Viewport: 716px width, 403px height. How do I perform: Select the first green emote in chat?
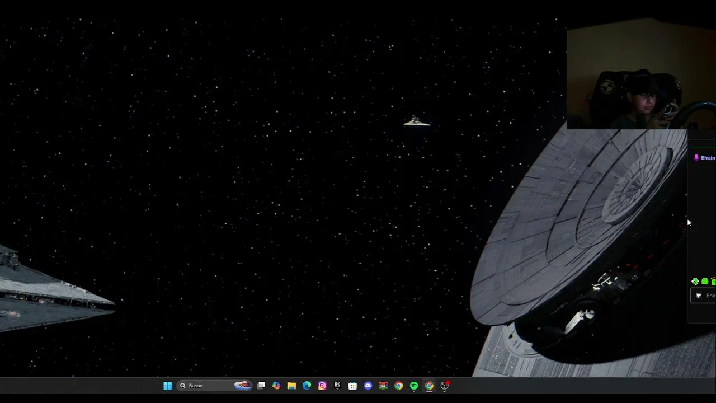click(695, 282)
